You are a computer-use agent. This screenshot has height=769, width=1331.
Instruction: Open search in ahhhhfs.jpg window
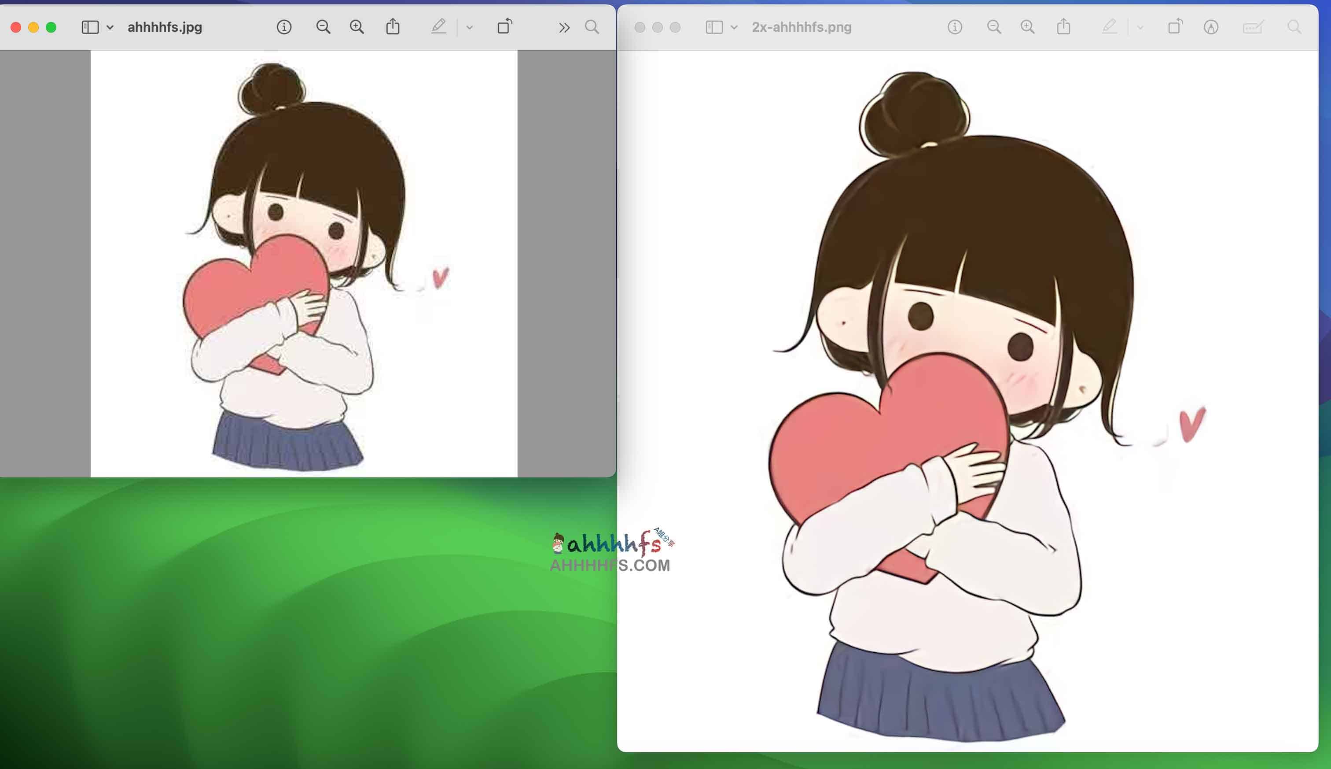pos(592,27)
